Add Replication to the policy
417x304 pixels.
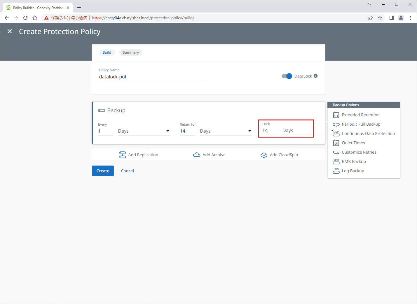tap(139, 155)
